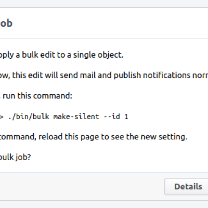The image size is (208, 208).
Task: Click the ">" prompt symbol before the command
Action: [2, 116]
